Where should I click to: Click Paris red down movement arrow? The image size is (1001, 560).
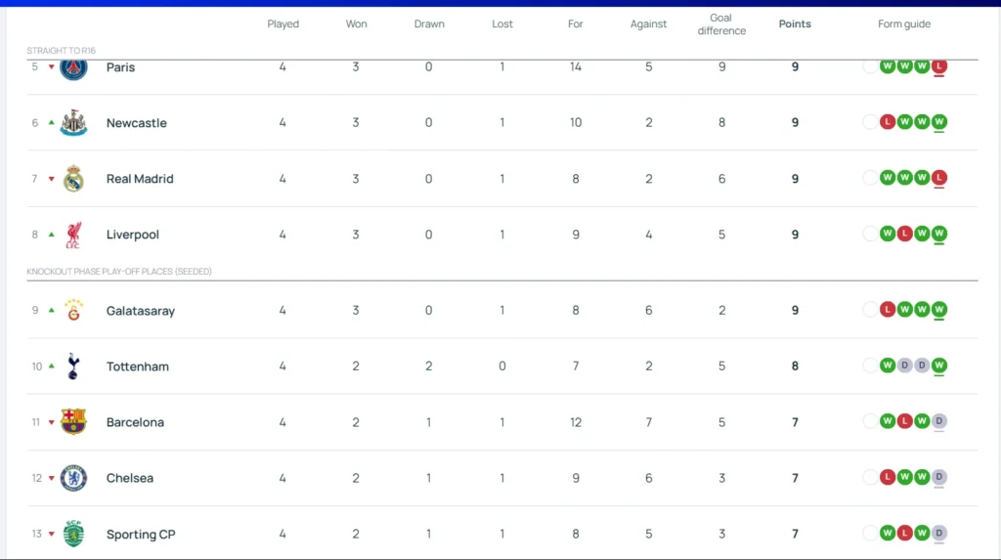pos(52,67)
